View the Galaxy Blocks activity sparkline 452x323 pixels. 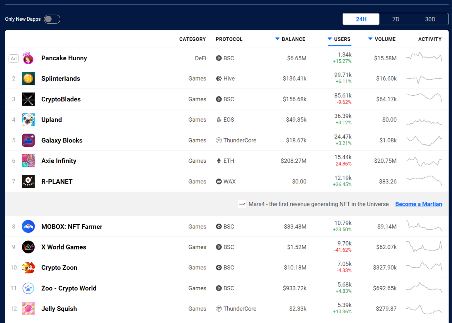tap(424, 140)
